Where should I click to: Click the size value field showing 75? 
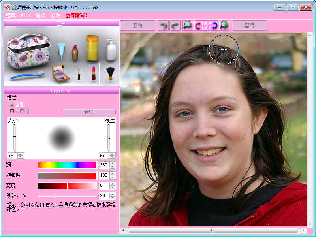(x=13, y=156)
